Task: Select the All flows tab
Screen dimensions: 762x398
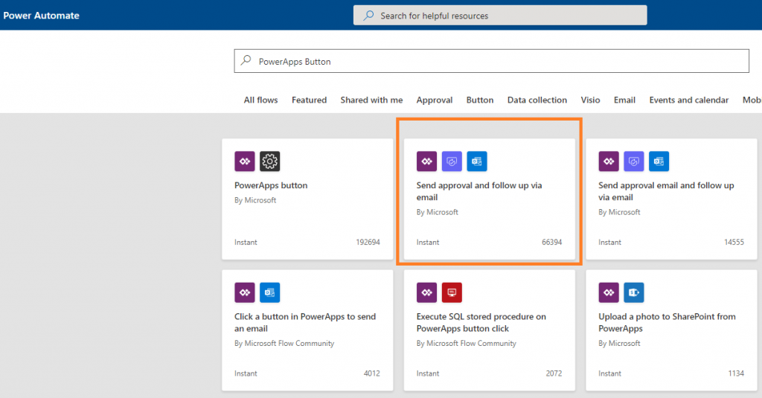Action: [x=261, y=100]
